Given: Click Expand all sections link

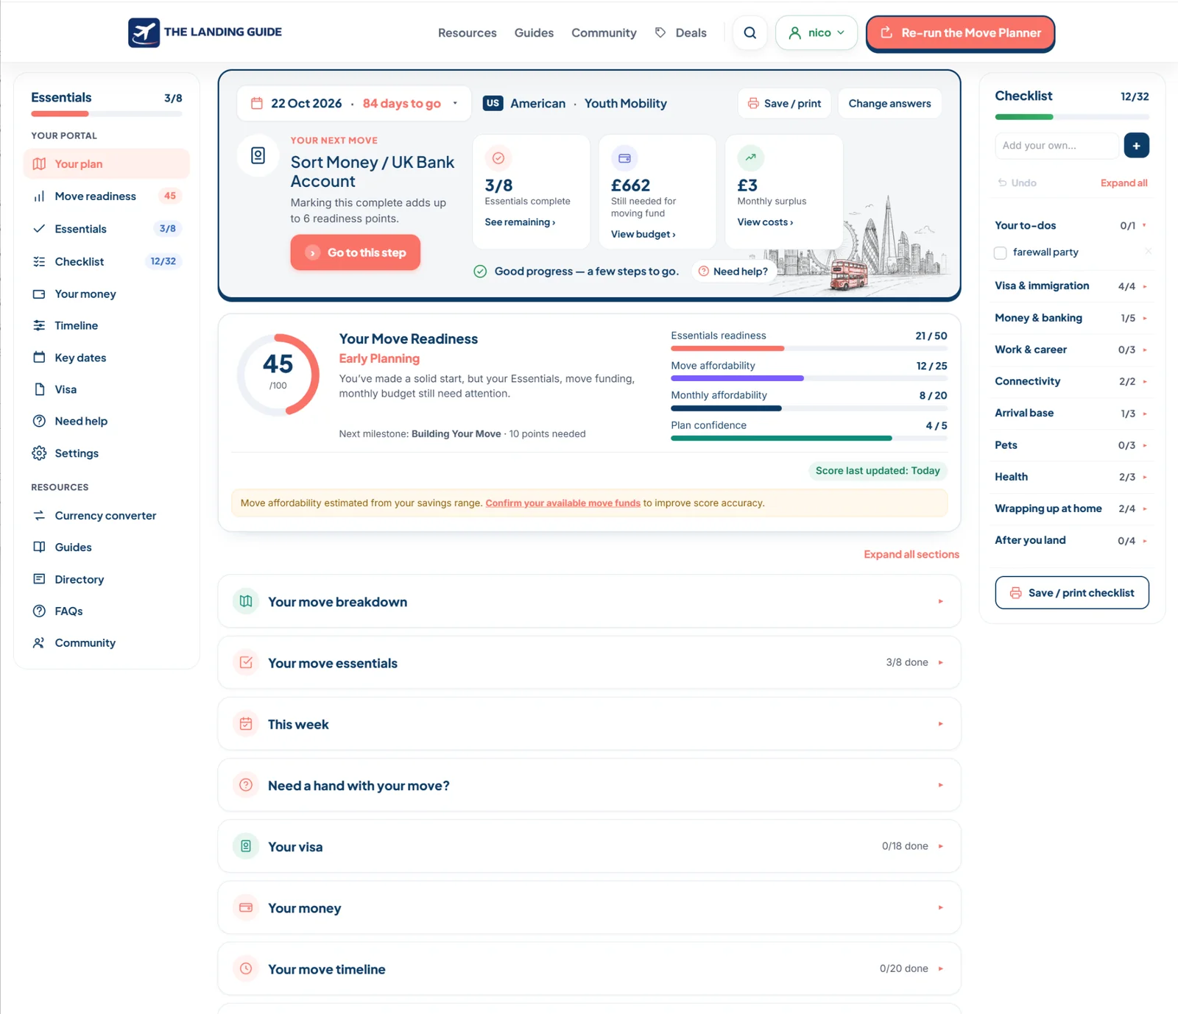Looking at the screenshot, I should 911,554.
